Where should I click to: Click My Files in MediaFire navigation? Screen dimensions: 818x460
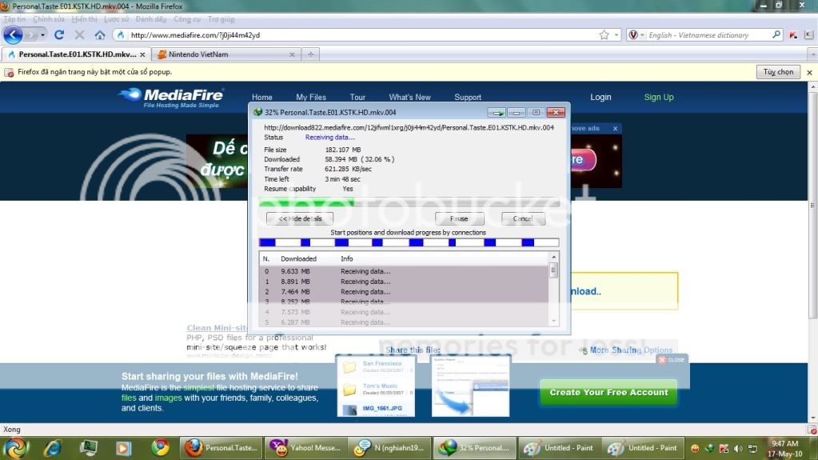[x=311, y=97]
